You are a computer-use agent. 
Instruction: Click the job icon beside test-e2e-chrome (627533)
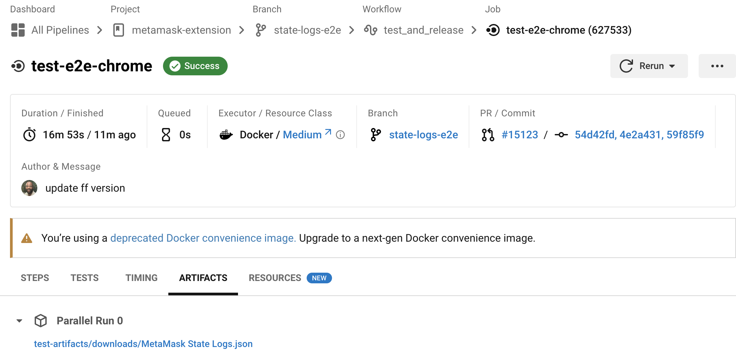[x=493, y=30]
